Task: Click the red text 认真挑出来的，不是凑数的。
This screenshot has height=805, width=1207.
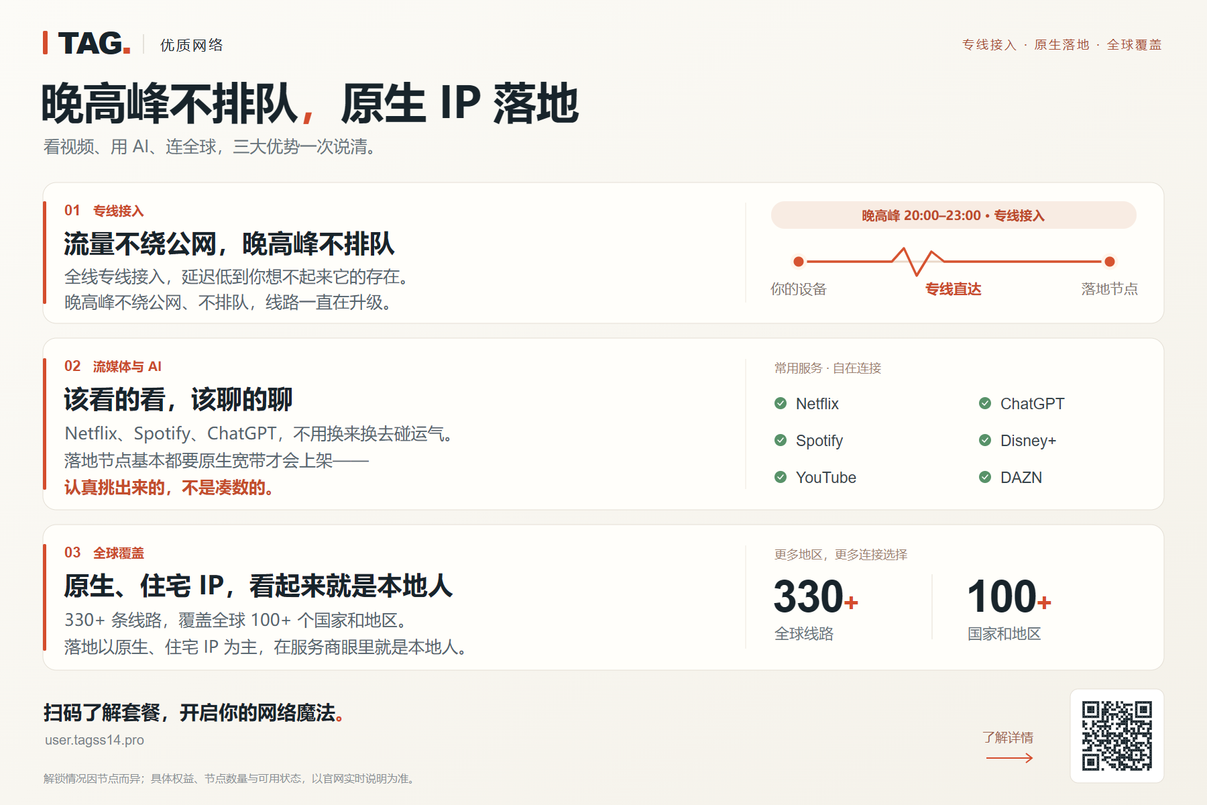Action: click(169, 488)
